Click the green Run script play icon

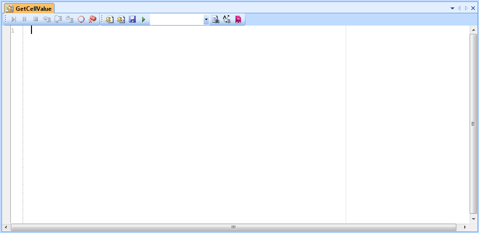pyautogui.click(x=144, y=20)
